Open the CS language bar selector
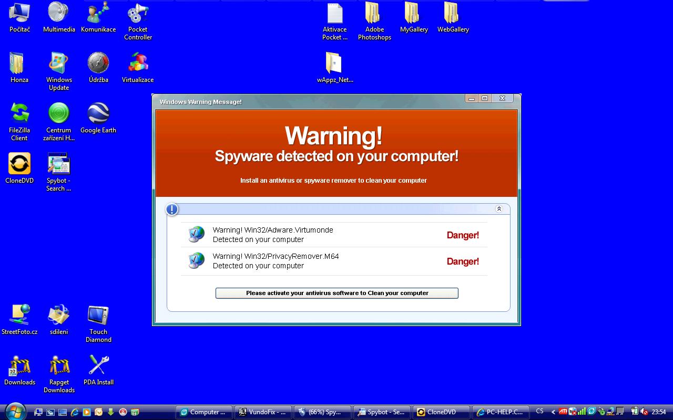Image resolution: width=673 pixels, height=420 pixels. (x=539, y=412)
